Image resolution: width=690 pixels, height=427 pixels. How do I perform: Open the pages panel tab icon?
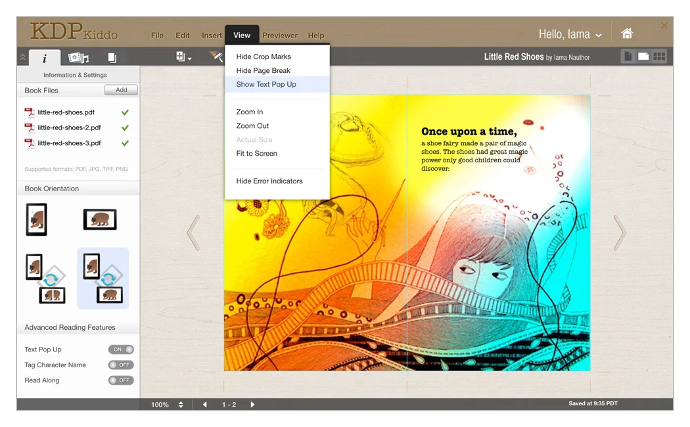tap(112, 58)
